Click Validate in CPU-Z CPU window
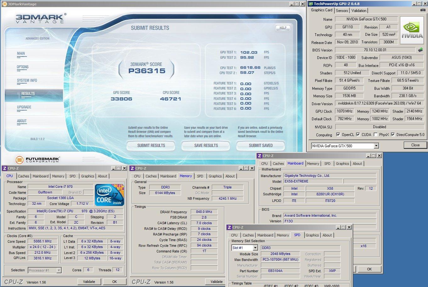 click(x=89, y=282)
